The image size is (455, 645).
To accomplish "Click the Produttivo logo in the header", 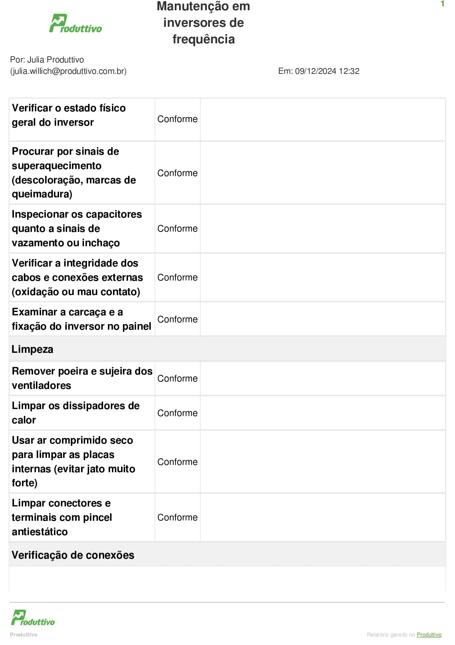I will pyautogui.click(x=75, y=24).
